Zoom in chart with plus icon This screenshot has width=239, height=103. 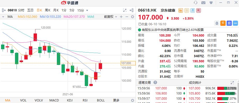coord(121,17)
